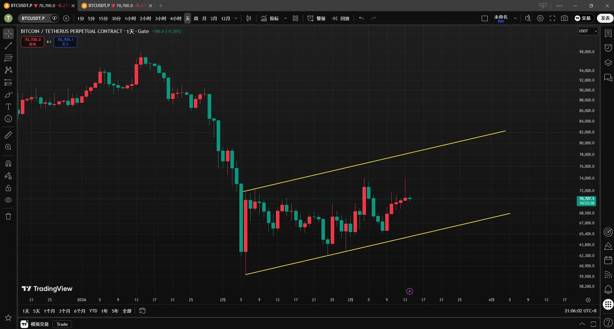Image resolution: width=614 pixels, height=329 pixels.
Task: Open chart settings hexagon icon
Action: pos(540,18)
